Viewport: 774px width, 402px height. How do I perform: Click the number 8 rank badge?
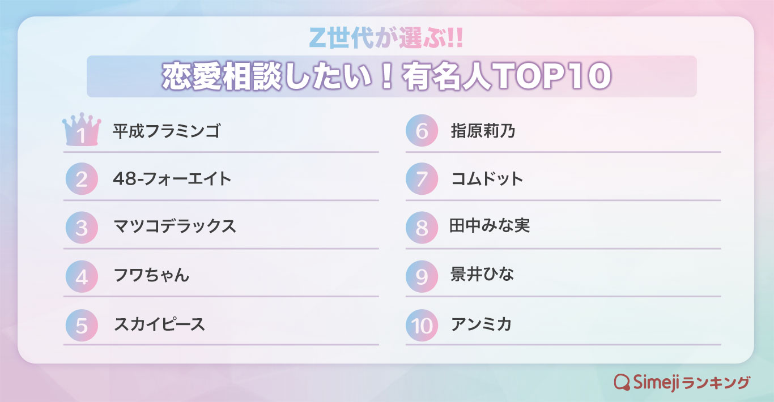pyautogui.click(x=422, y=228)
